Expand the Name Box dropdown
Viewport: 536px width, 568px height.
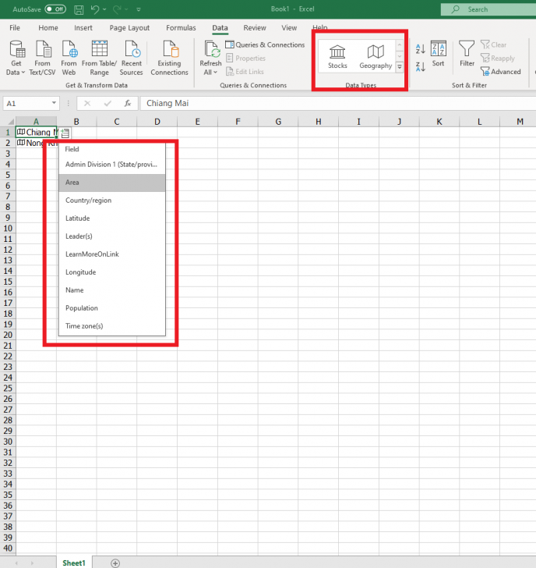[x=54, y=103]
